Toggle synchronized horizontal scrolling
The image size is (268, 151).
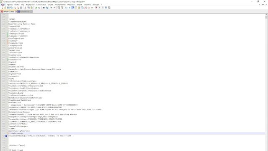tap(62, 8)
